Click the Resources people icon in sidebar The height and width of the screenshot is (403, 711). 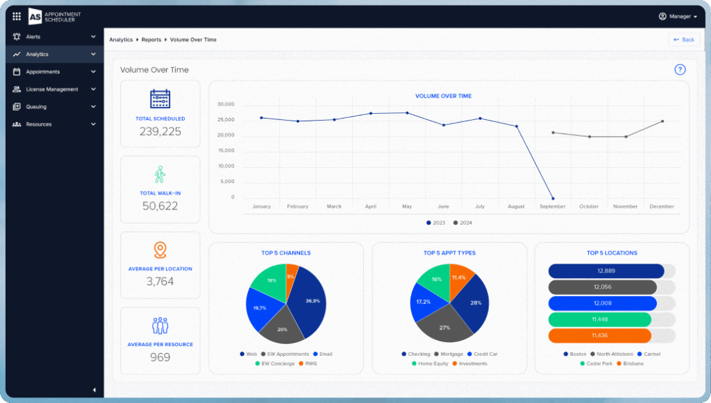17,124
